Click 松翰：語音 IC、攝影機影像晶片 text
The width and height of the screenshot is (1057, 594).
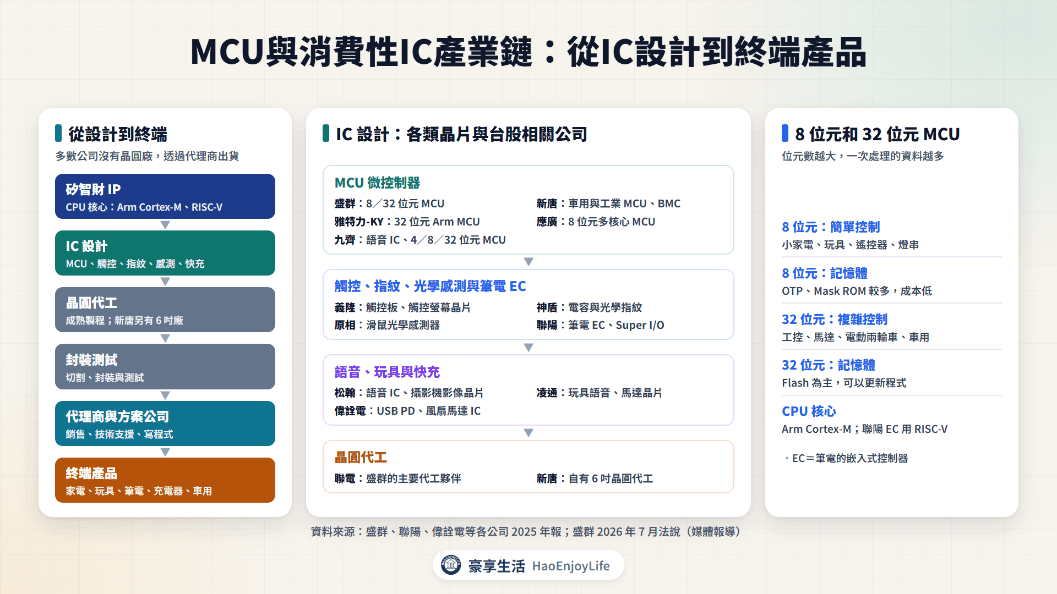click(408, 393)
